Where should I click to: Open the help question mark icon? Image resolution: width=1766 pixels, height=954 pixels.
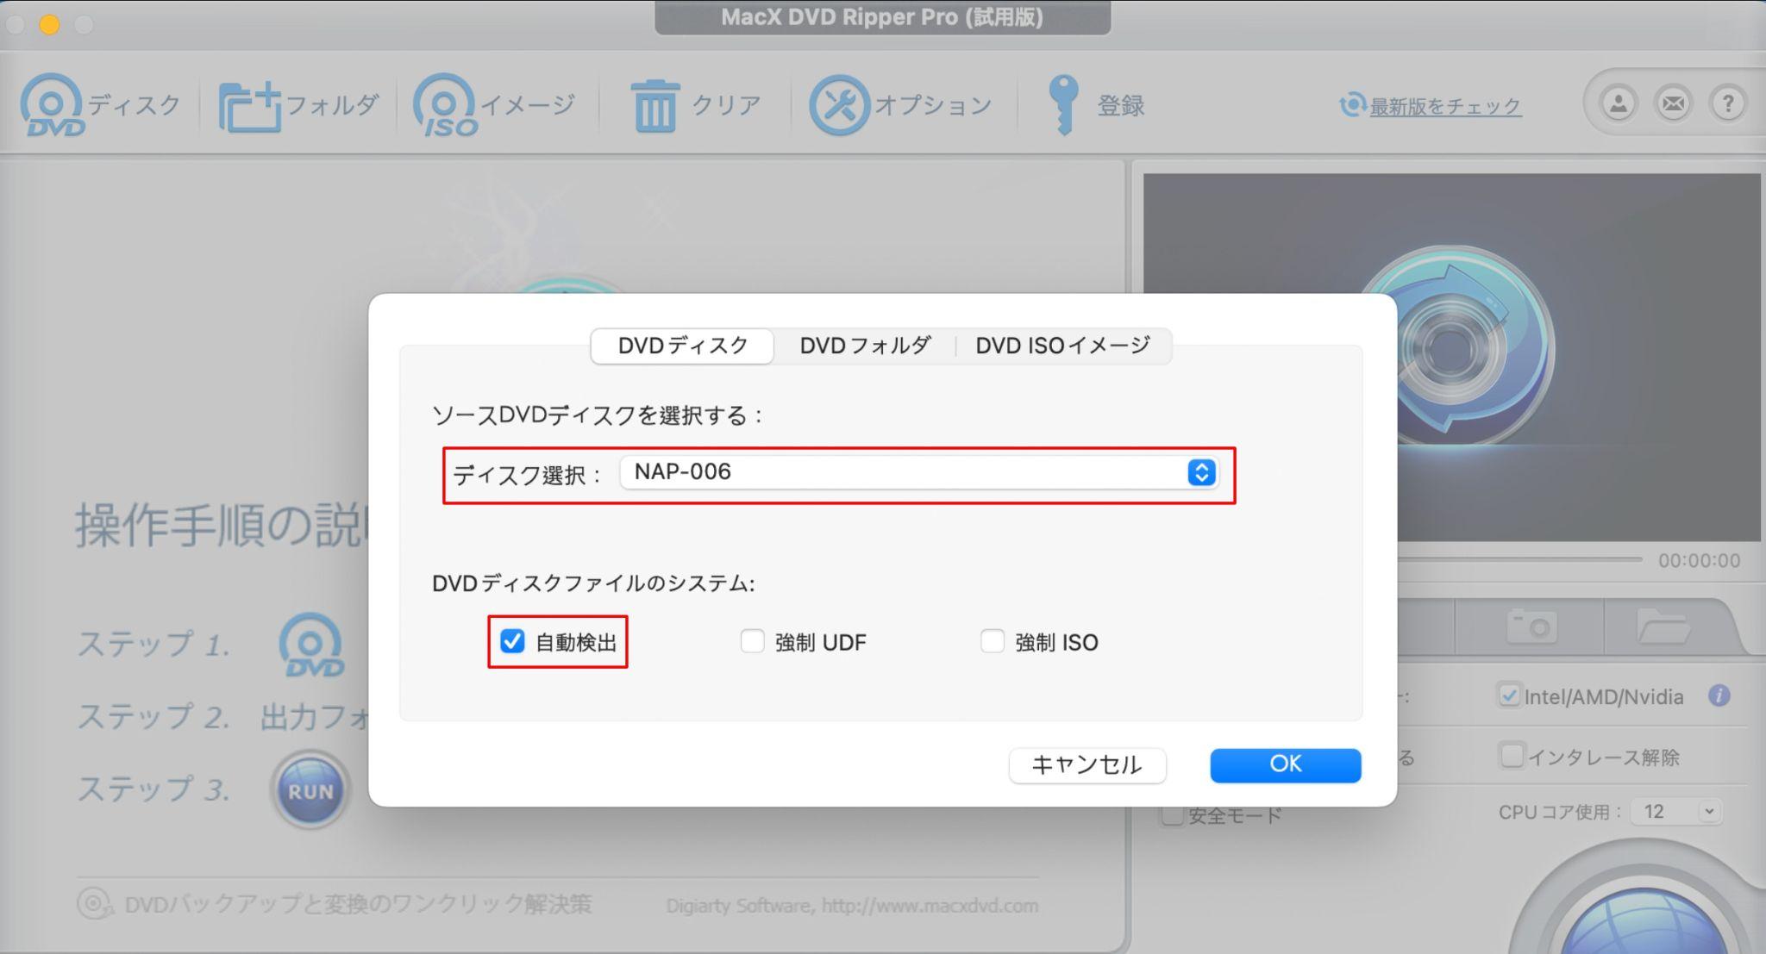[1727, 104]
